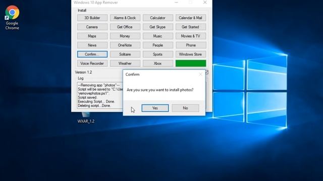Click 'Deleting script...Done.' log line
This screenshot has width=323, height=181.
94,106
